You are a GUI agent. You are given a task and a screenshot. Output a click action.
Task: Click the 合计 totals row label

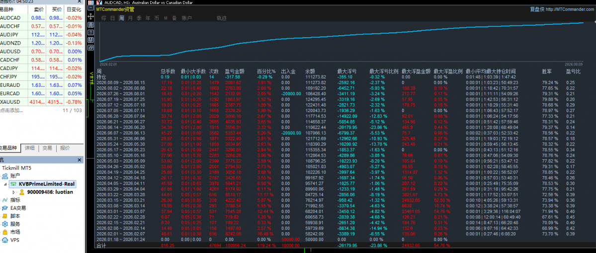tap(101, 246)
